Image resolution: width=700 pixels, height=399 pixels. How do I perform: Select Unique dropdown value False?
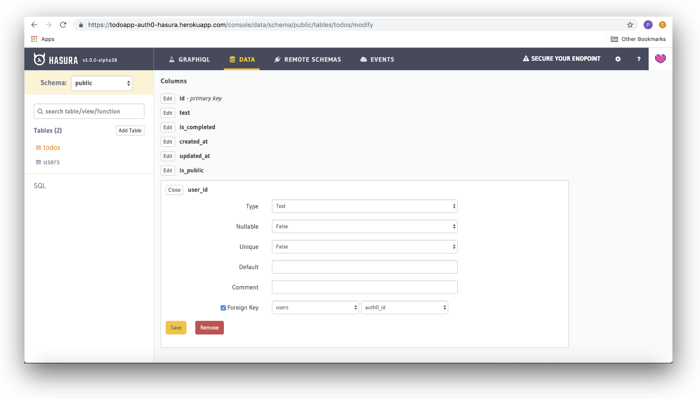(x=364, y=247)
